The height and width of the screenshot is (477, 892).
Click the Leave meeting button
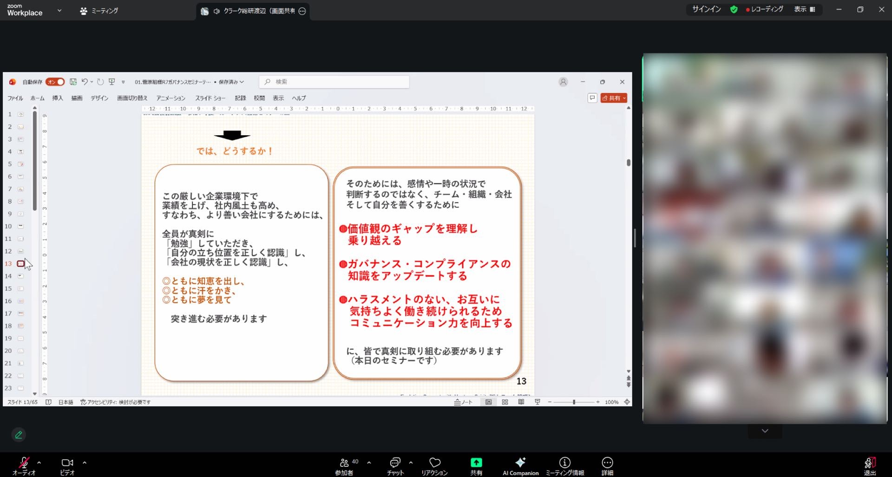870,465
